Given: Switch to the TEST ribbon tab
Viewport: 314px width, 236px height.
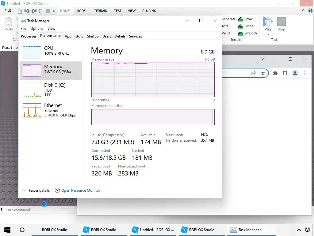Looking at the screenshot, I should click(x=117, y=11).
